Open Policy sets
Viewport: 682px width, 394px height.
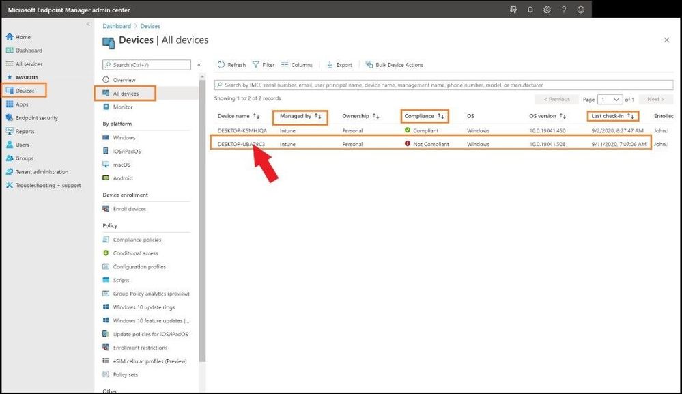[x=120, y=375]
